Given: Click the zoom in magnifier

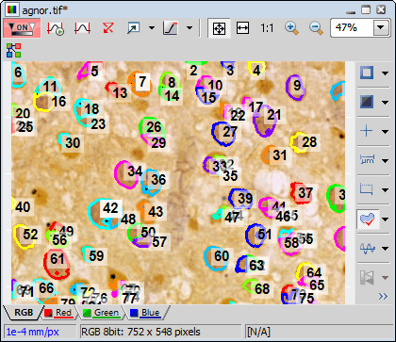Looking at the screenshot, I should [291, 28].
